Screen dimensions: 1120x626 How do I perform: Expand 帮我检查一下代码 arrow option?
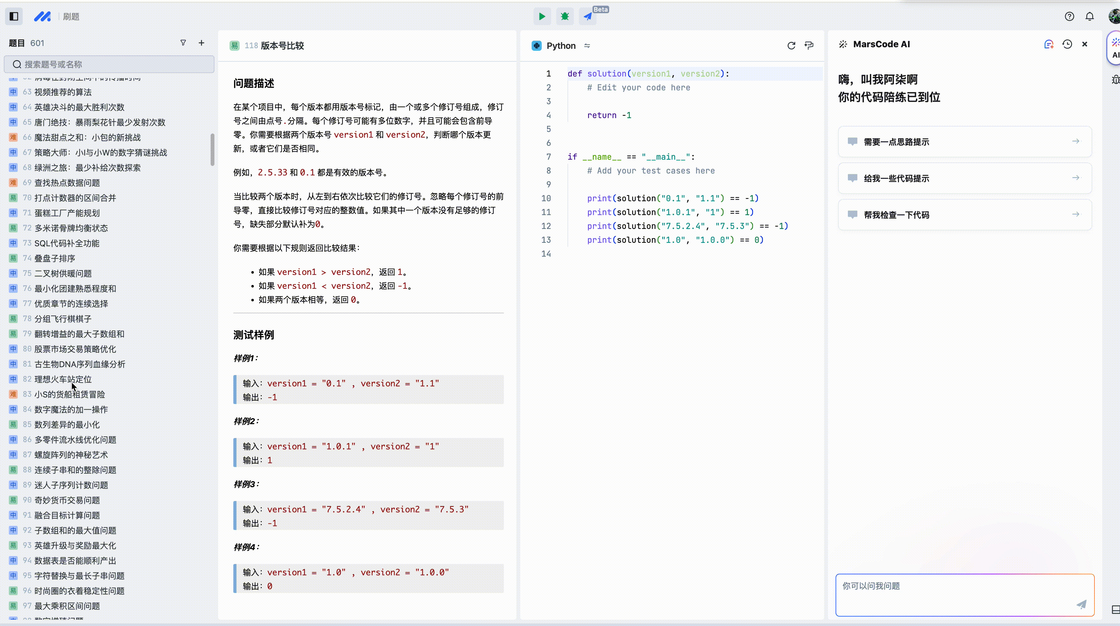(1076, 214)
